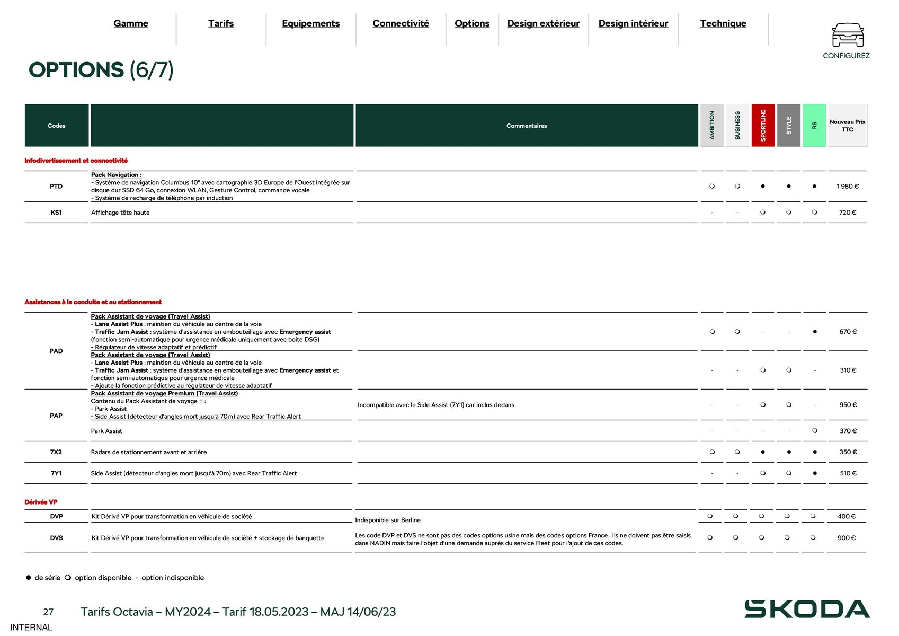Click the Pack Navigation title
This screenshot has height=636, width=899.
(x=116, y=175)
